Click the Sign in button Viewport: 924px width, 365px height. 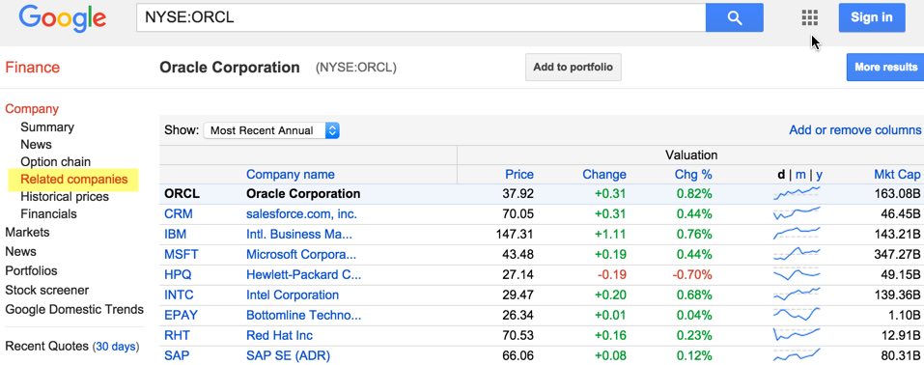[x=872, y=17]
